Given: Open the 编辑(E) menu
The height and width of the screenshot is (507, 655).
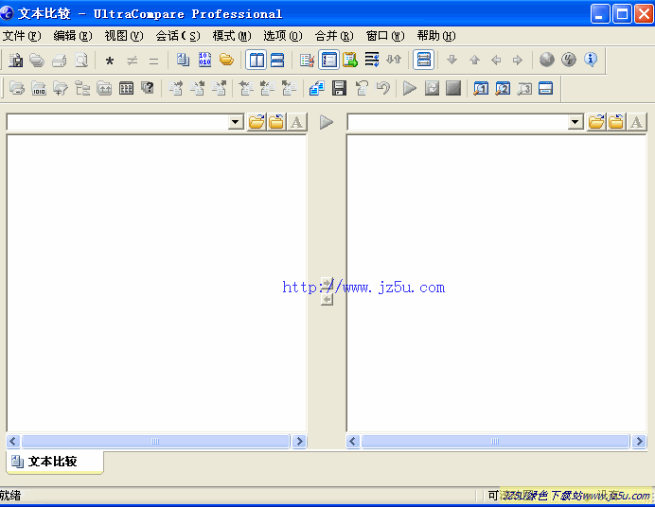Looking at the screenshot, I should pyautogui.click(x=73, y=36).
